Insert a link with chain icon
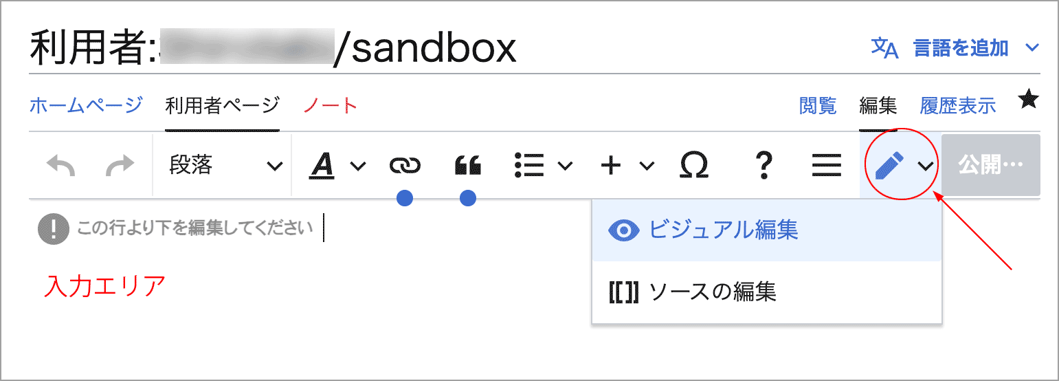The image size is (1059, 381). click(405, 166)
